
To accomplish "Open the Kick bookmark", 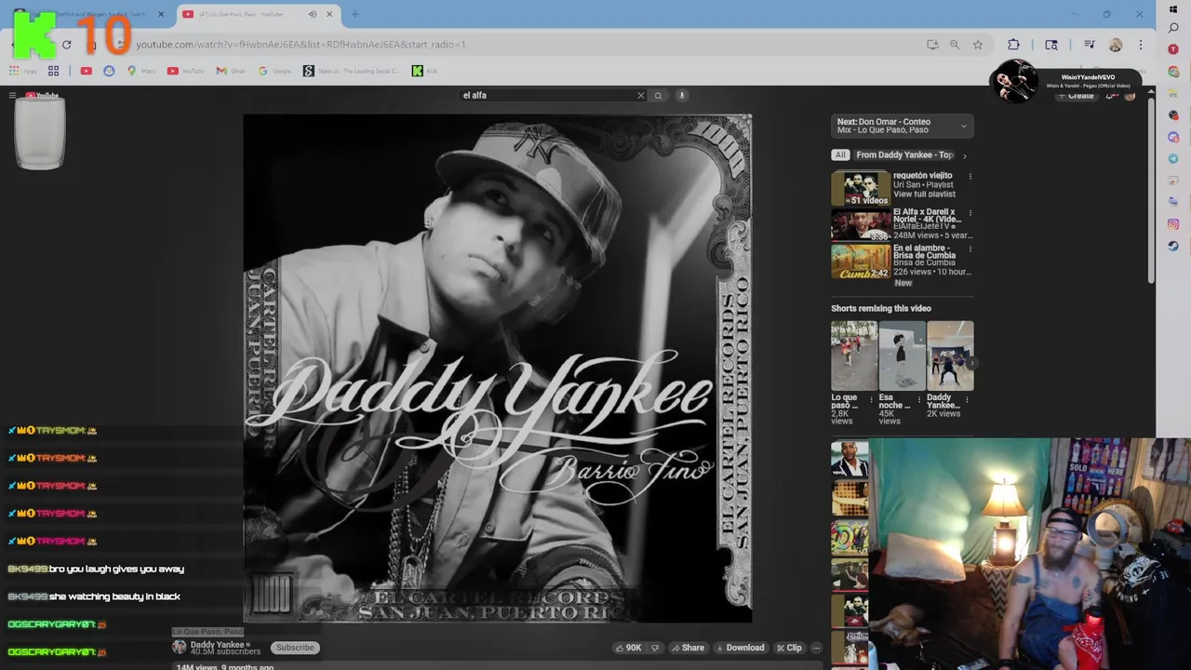I will pyautogui.click(x=424, y=71).
